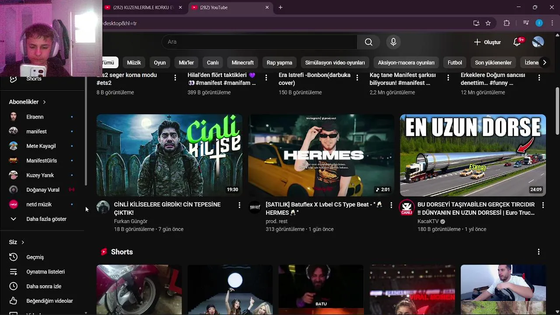The height and width of the screenshot is (315, 560).
Task: Expand the Abonelikler section arrow
Action: 44,102
